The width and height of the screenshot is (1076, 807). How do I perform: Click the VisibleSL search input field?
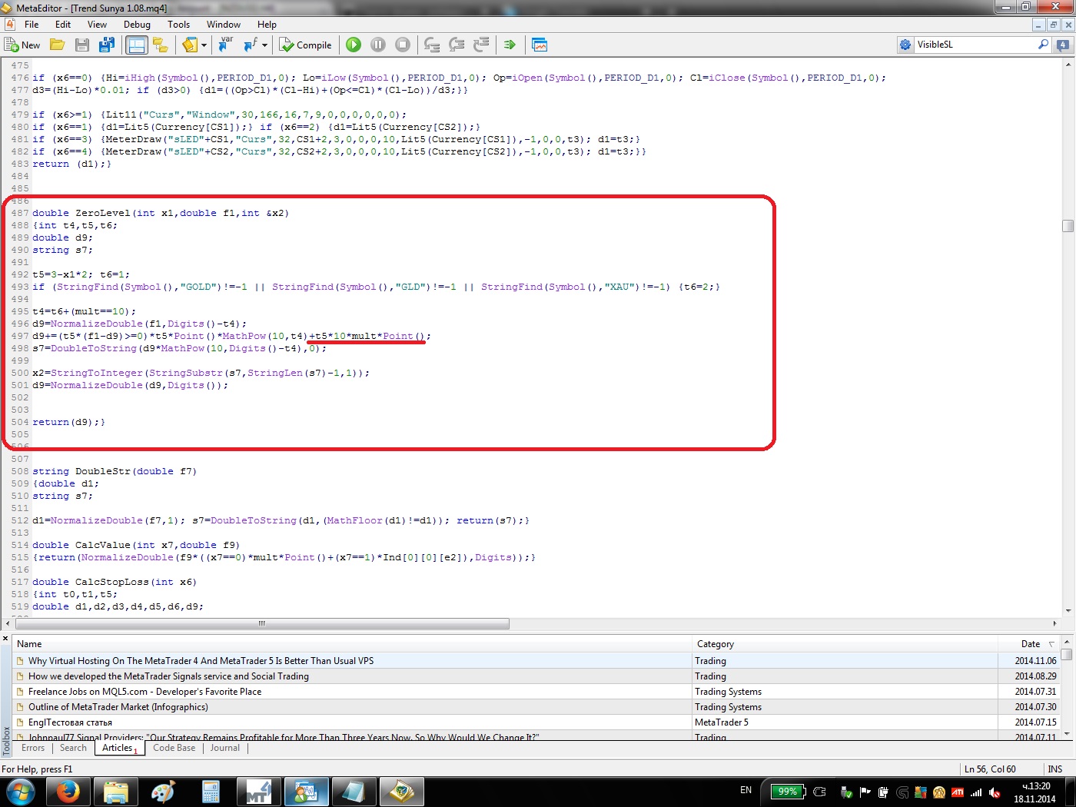click(975, 45)
